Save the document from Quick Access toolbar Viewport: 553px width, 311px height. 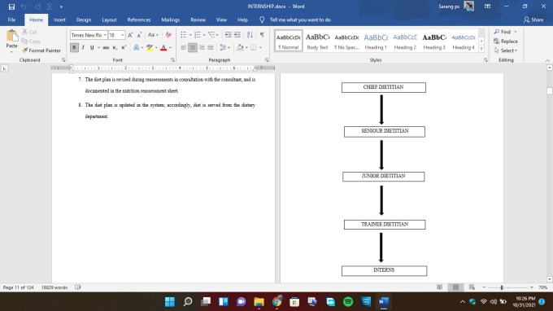(x=11, y=7)
